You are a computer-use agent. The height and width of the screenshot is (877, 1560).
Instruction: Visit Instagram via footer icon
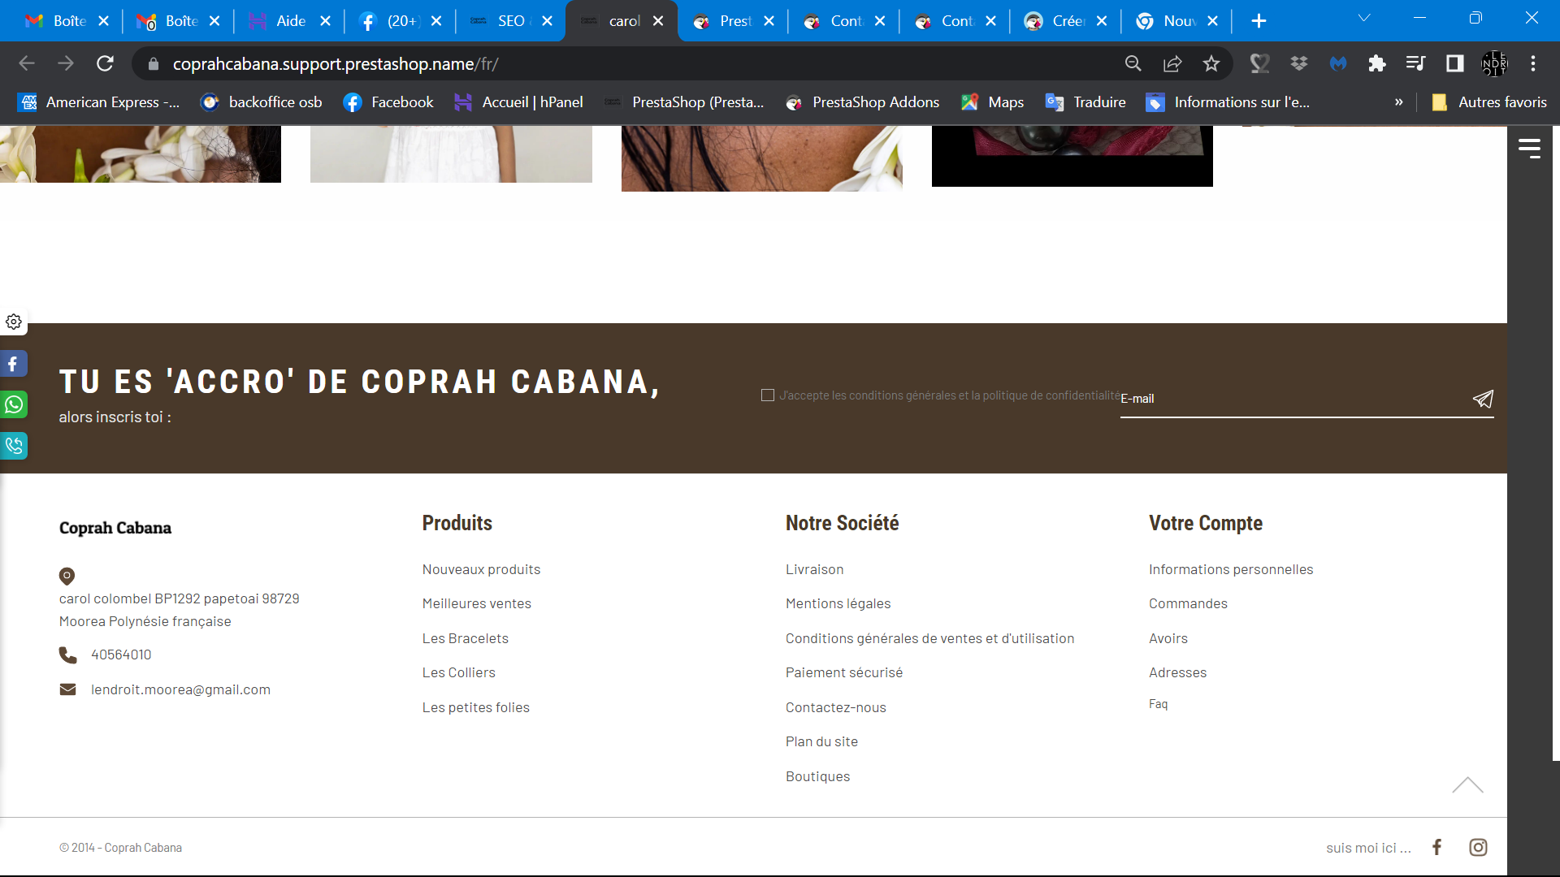coord(1478,847)
